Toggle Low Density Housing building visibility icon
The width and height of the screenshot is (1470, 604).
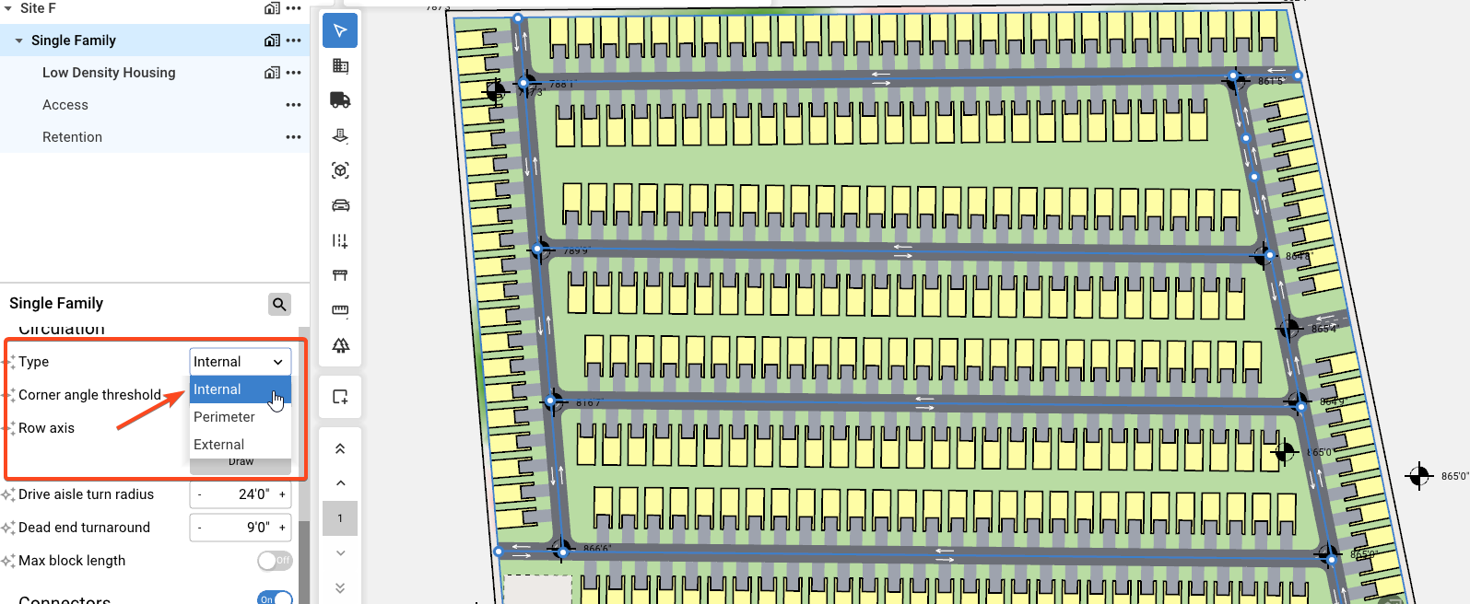click(x=271, y=73)
